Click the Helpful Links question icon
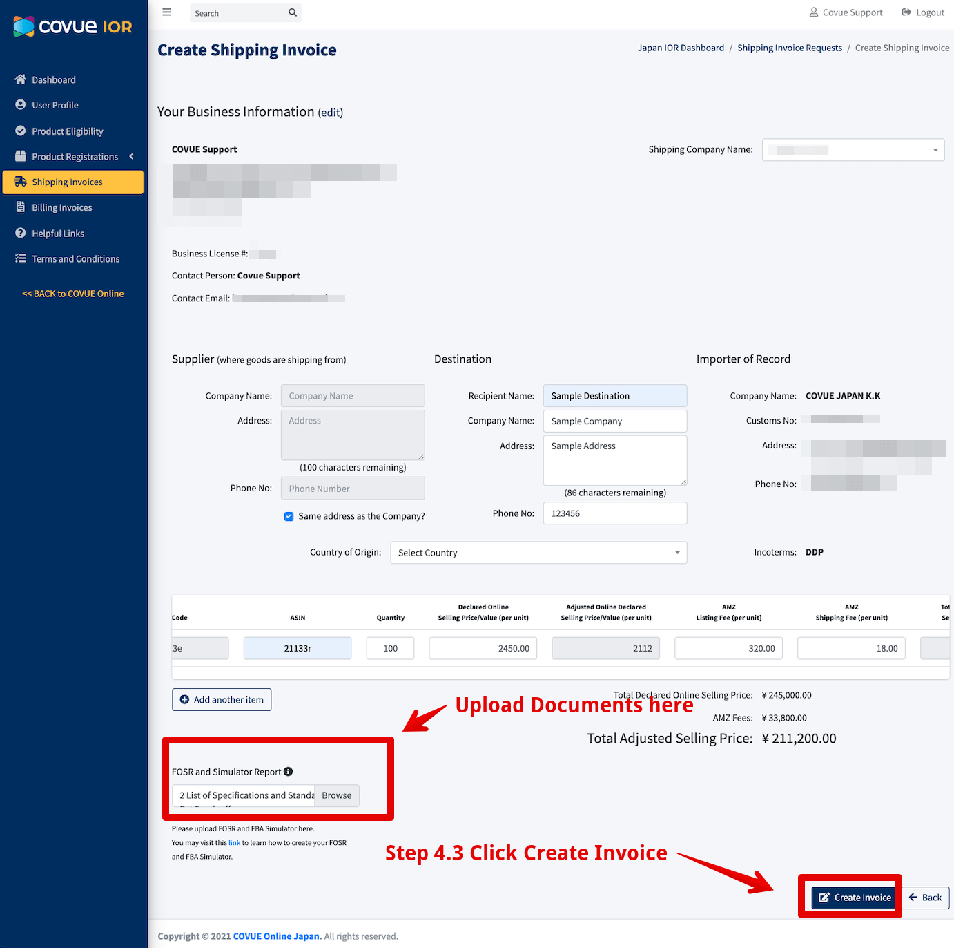This screenshot has width=954, height=948. point(21,233)
